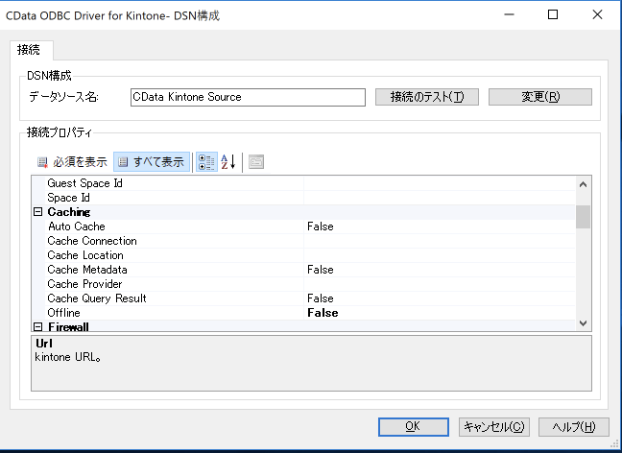622x453 pixels.
Task: Click the Cache Metadata False value
Action: pos(321,270)
